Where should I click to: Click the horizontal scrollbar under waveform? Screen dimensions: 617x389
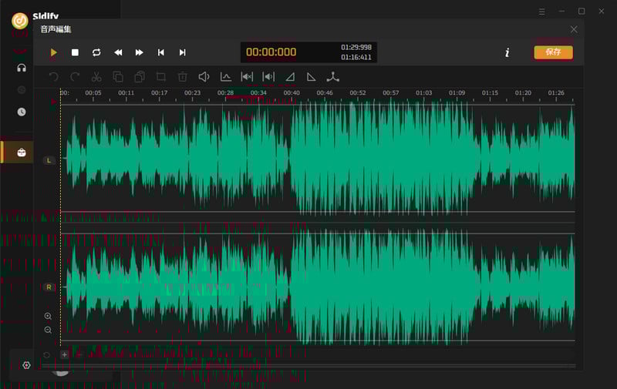point(308,366)
